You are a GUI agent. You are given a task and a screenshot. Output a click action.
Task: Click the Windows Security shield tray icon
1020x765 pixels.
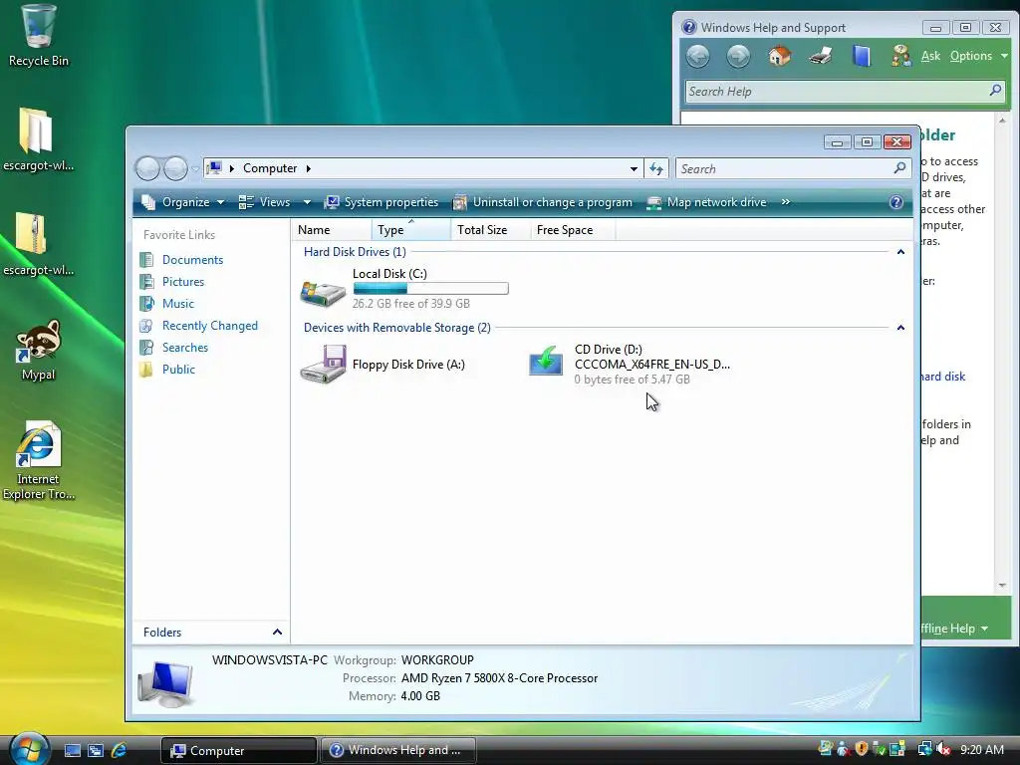coord(862,749)
